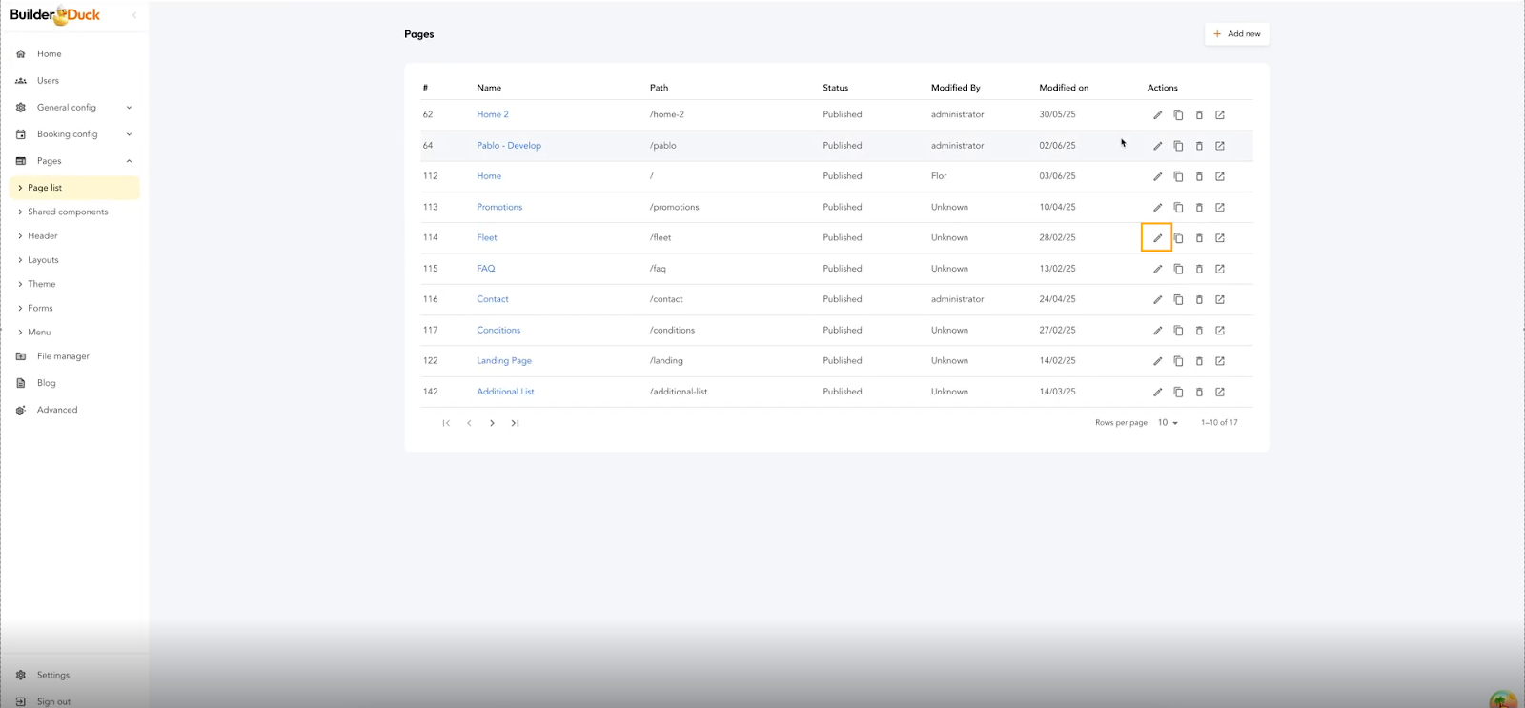The image size is (1525, 708).
Task: Click the edit pencil icon for Fleet row
Action: coord(1157,238)
